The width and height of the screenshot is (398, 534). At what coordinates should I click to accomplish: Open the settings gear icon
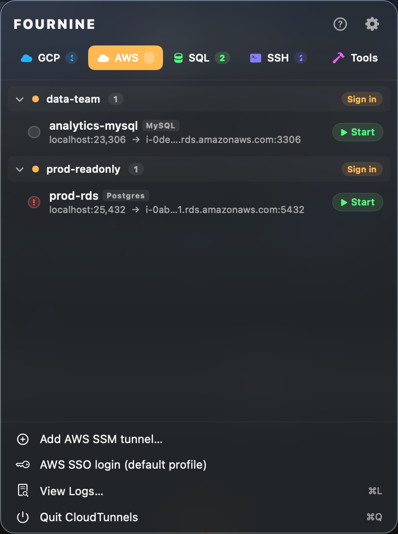click(372, 24)
